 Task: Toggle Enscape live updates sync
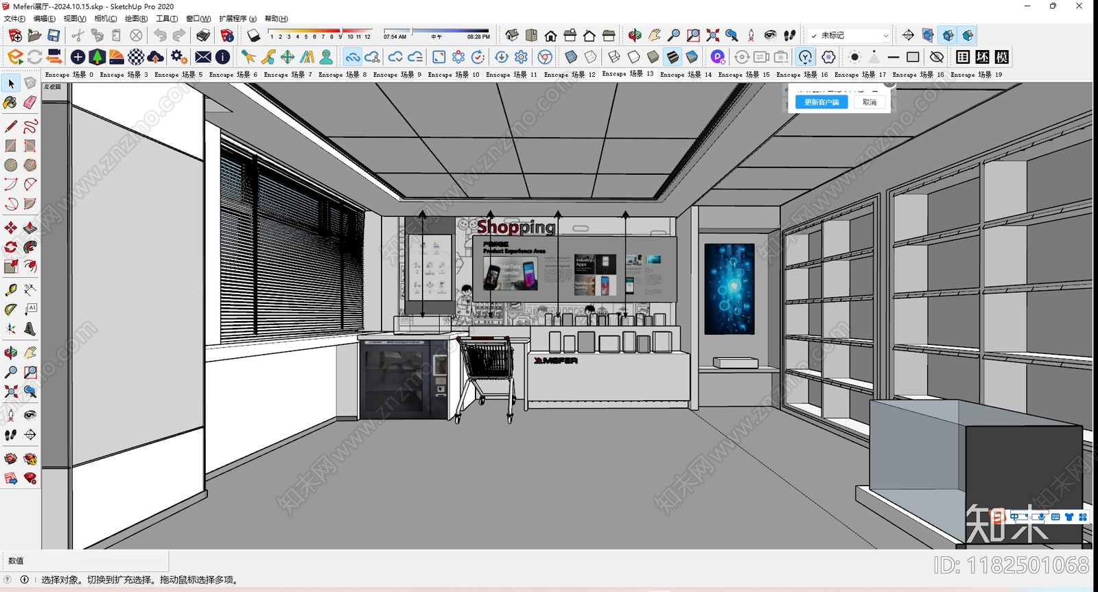point(34,57)
